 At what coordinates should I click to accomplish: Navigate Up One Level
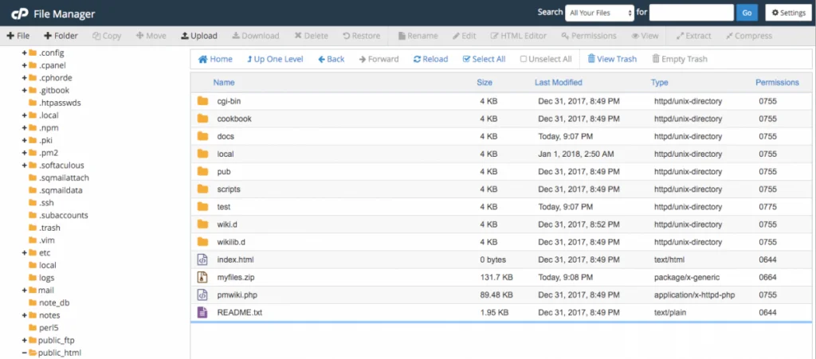click(x=275, y=59)
